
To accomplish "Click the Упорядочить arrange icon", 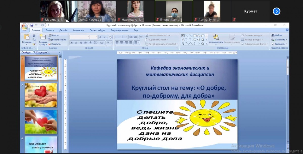I will [x=216, y=39].
